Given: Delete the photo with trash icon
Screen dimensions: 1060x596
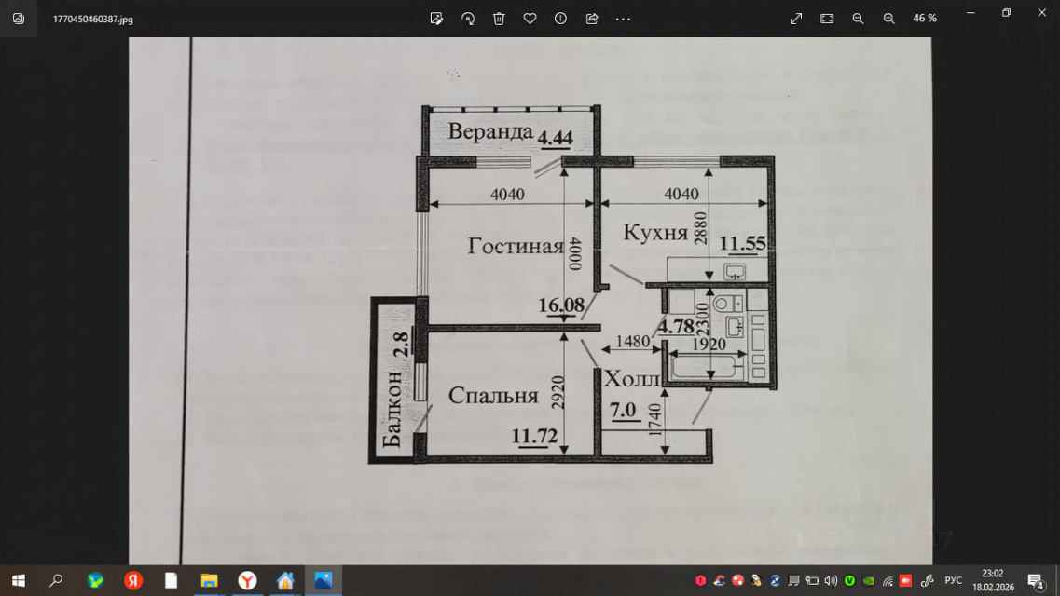Looking at the screenshot, I should [499, 19].
